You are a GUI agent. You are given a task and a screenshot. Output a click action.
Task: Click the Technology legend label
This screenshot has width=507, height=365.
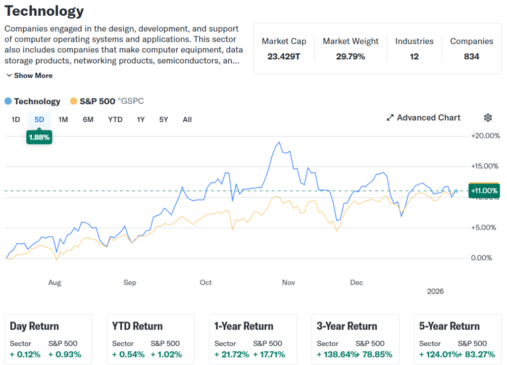coord(37,101)
